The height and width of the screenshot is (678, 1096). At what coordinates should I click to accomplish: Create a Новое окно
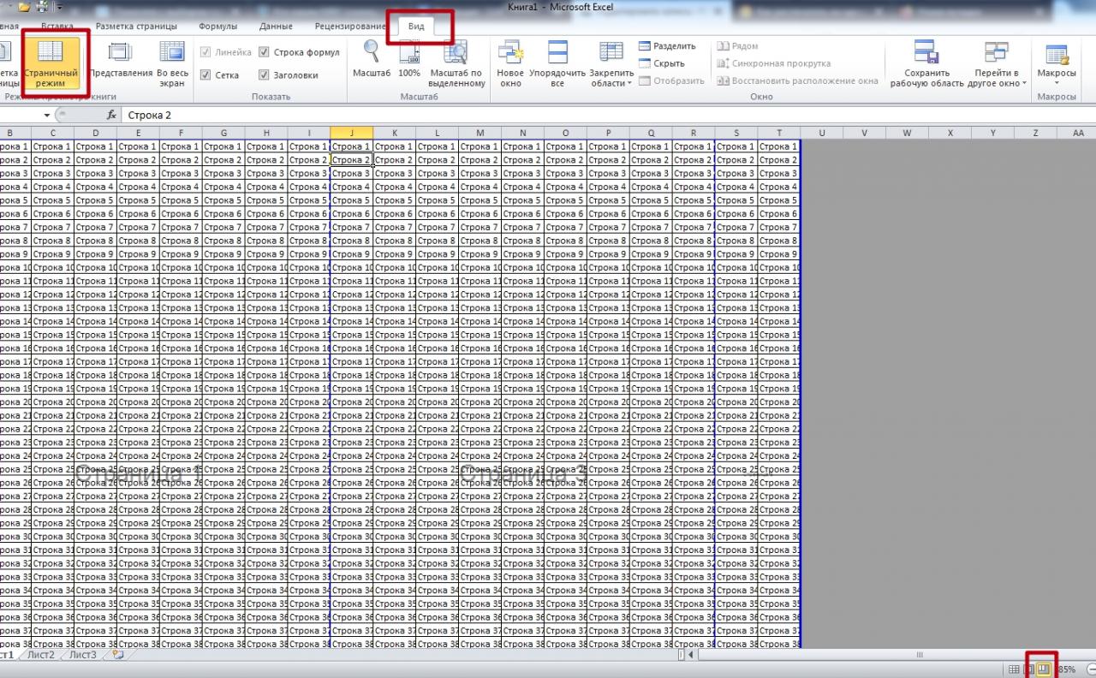click(x=510, y=62)
